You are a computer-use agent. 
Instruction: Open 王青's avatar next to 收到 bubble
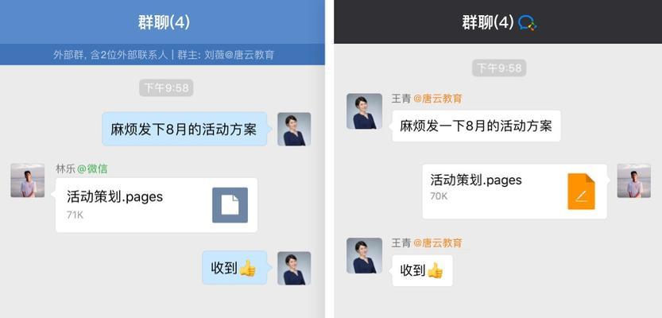coord(364,255)
